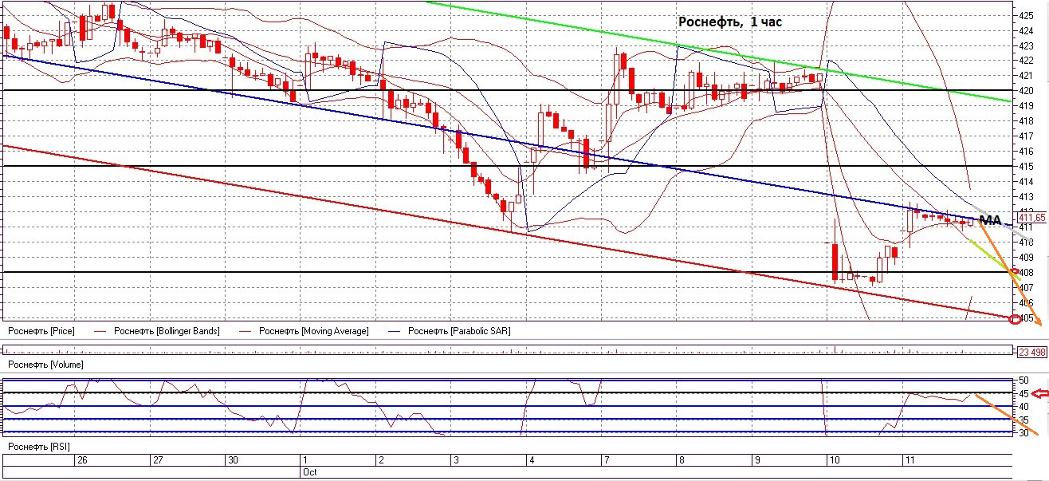This screenshot has width=1049, height=481.
Task: Click the 'Роснефть [Volume]' panel label
Action: [x=44, y=364]
